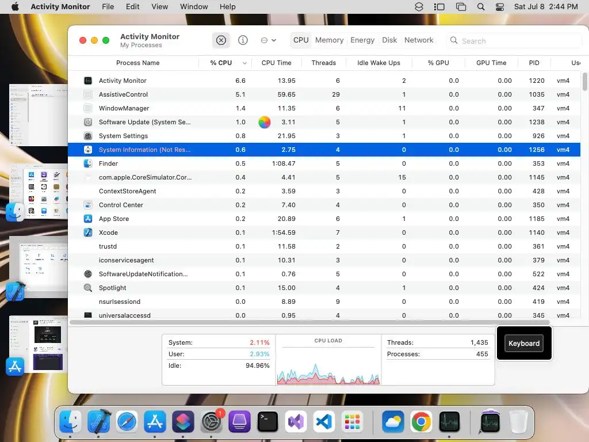Select the nsurlsessiond process row
589x442 pixels.
[324, 302]
